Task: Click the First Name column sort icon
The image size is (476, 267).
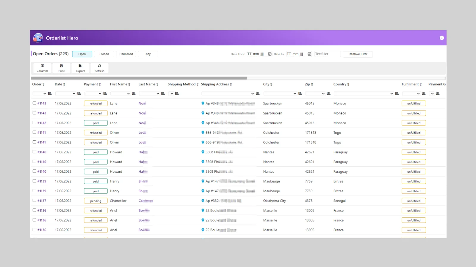Action: [129, 85]
